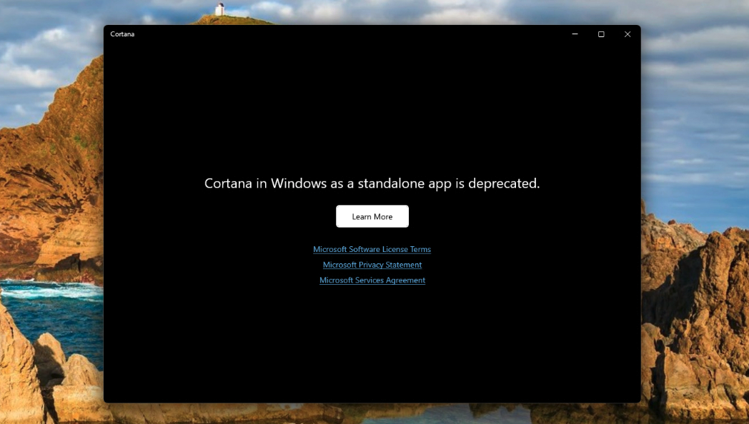Click the empty middle of Cortana's title bar
Screen dimensions: 749x424
click(x=343, y=34)
